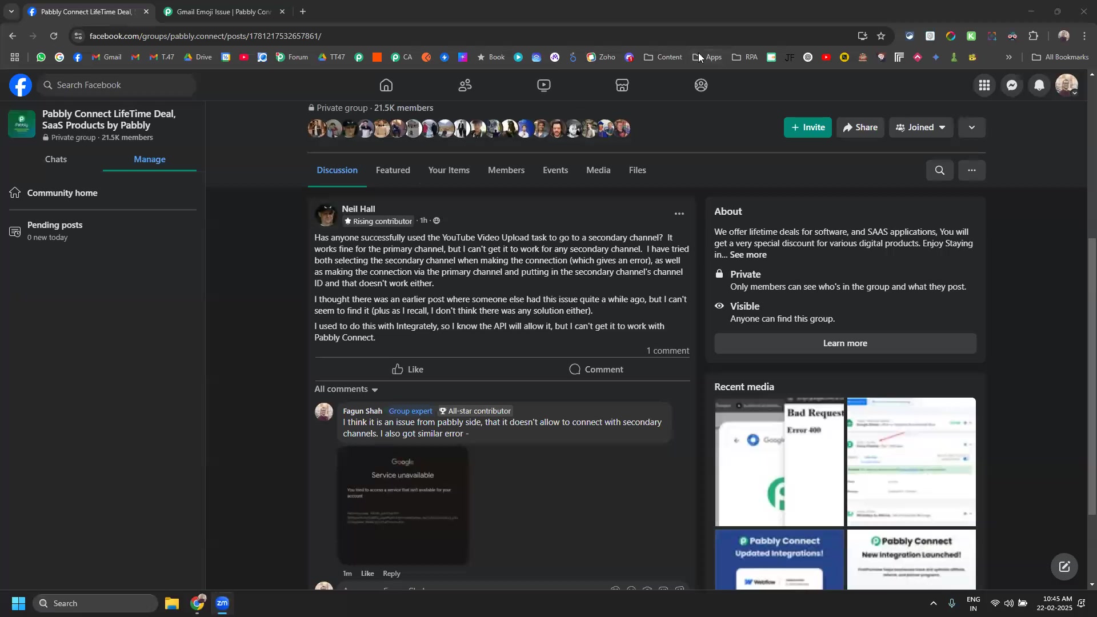Switch to Gmail Emoji Issue browser tab

pyautogui.click(x=223, y=11)
